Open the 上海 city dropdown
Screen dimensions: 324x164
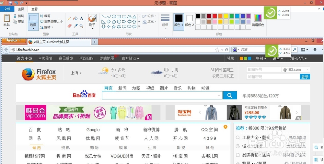[76, 73]
